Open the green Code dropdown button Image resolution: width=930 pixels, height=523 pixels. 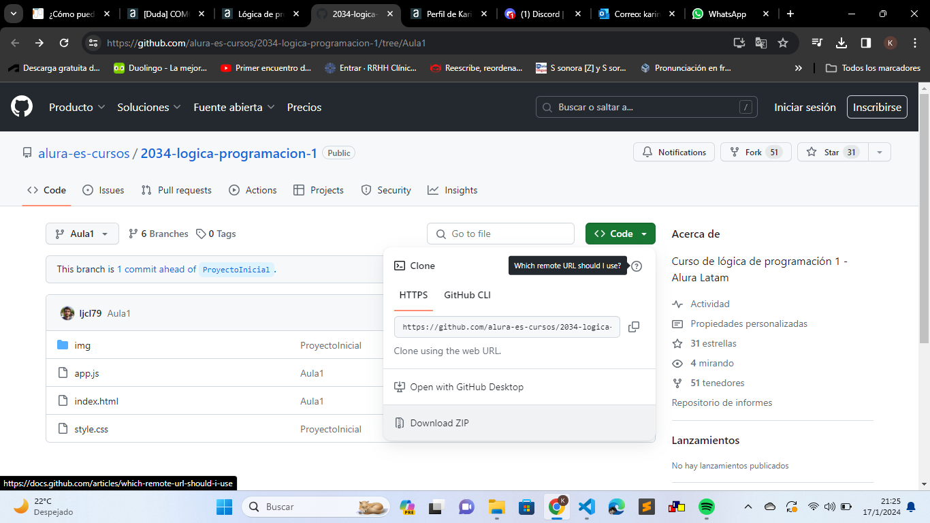coord(620,234)
